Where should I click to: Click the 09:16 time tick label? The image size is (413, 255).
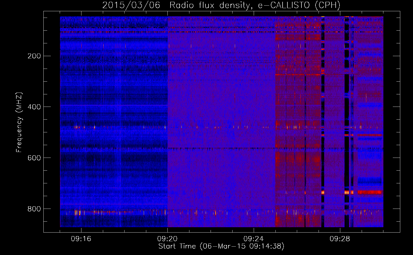81,239
